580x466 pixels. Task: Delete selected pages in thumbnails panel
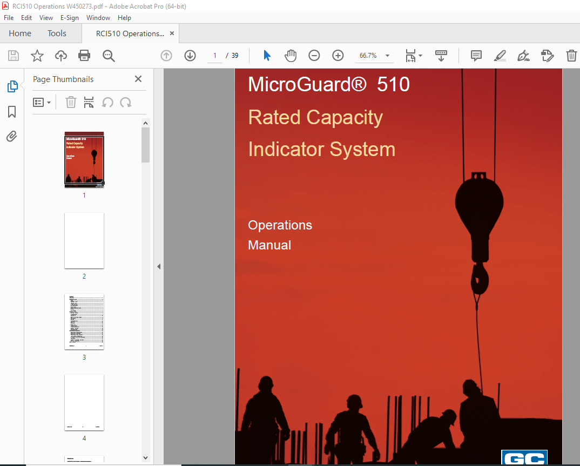click(x=71, y=103)
